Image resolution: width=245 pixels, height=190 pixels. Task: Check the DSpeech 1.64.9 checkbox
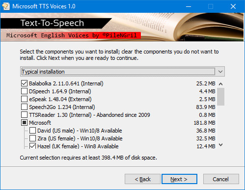click(24, 91)
